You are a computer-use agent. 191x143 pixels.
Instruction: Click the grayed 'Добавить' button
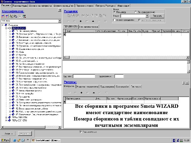(x=25, y=133)
